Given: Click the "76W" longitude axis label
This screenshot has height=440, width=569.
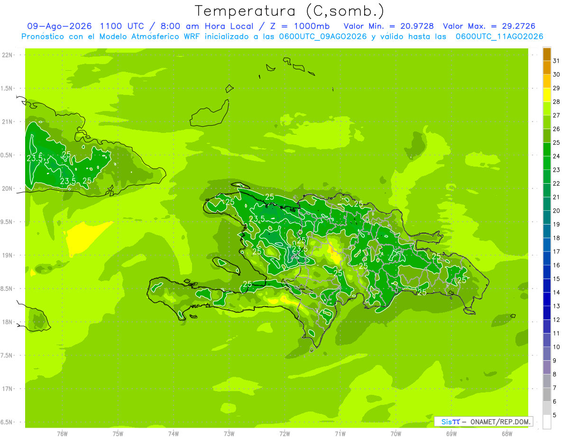Looking at the screenshot, I should pos(62,434).
